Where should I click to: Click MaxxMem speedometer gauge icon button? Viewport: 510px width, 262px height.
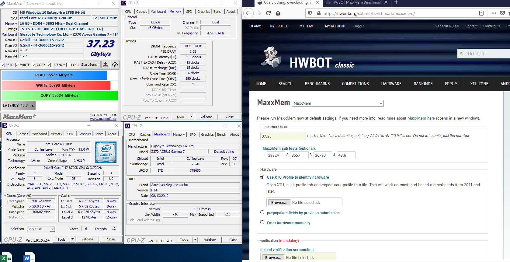click(115, 65)
